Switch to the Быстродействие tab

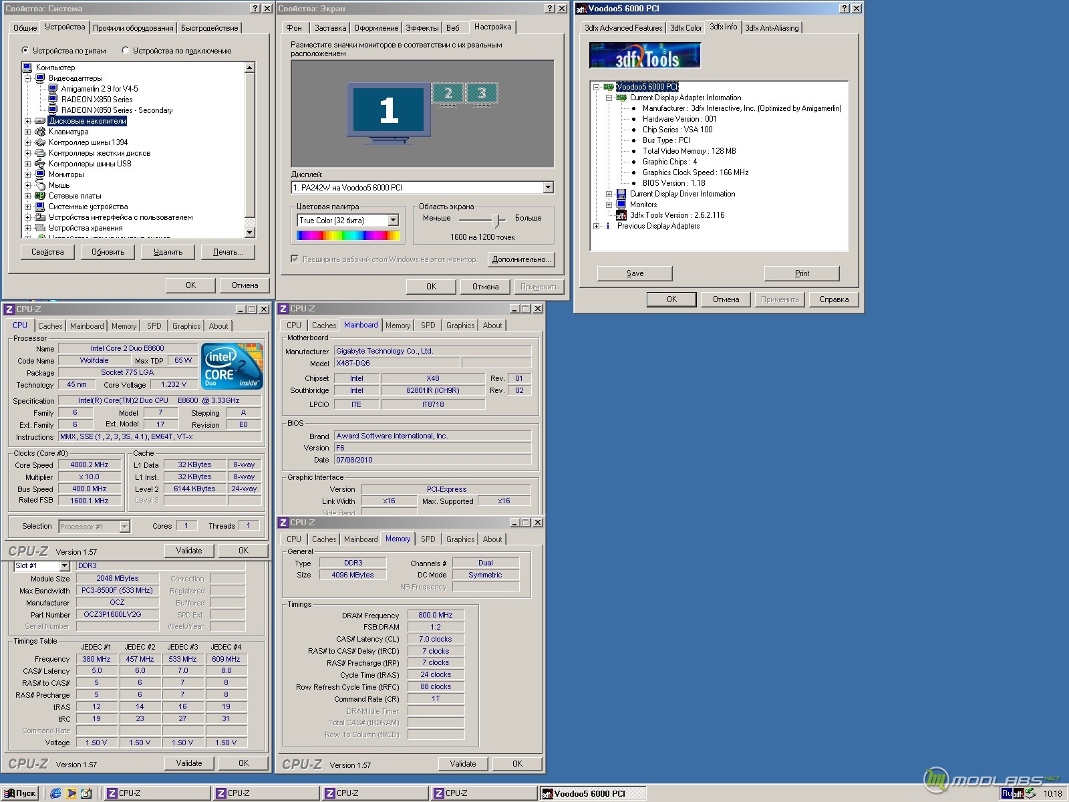pos(210,28)
